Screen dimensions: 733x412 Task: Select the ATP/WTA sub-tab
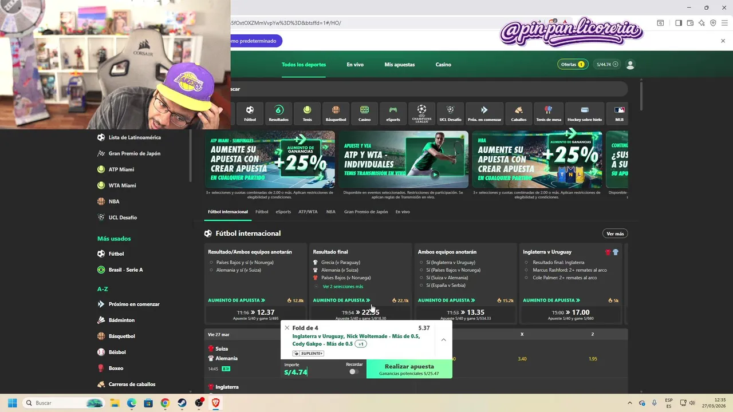(x=308, y=212)
